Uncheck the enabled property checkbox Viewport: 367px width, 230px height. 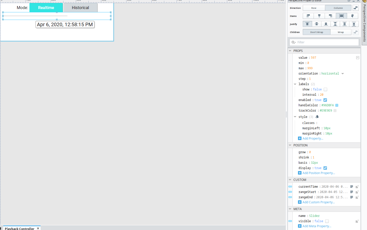tap(325, 100)
